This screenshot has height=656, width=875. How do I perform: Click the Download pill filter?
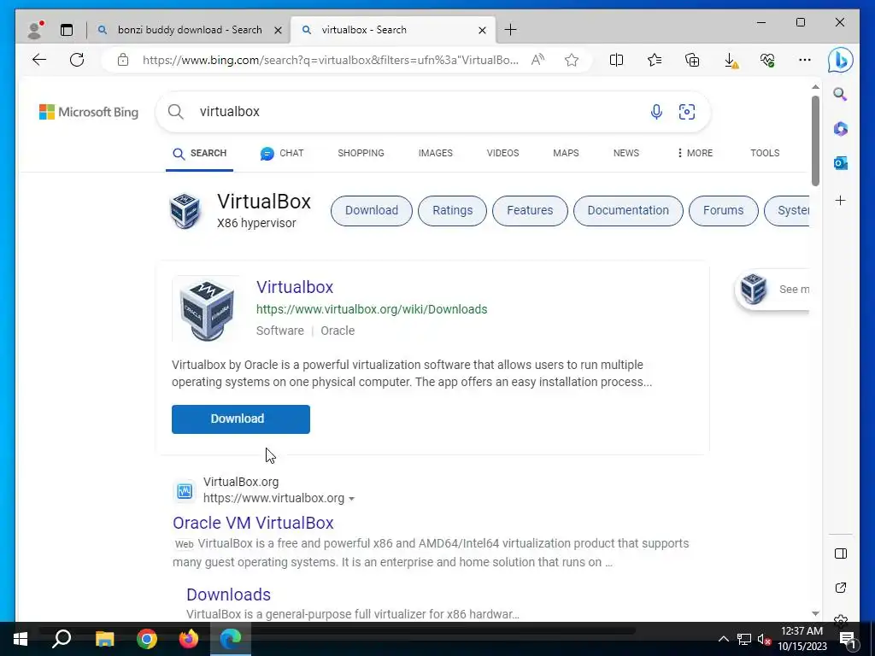372,211
